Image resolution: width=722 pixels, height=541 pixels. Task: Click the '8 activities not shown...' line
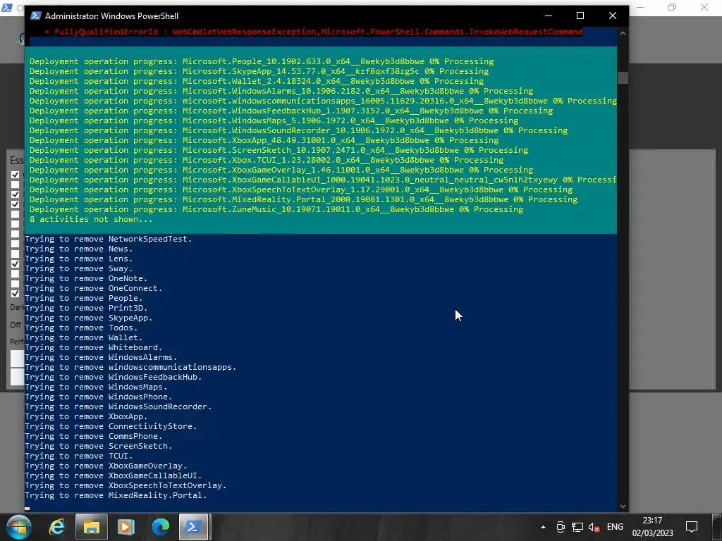(91, 220)
